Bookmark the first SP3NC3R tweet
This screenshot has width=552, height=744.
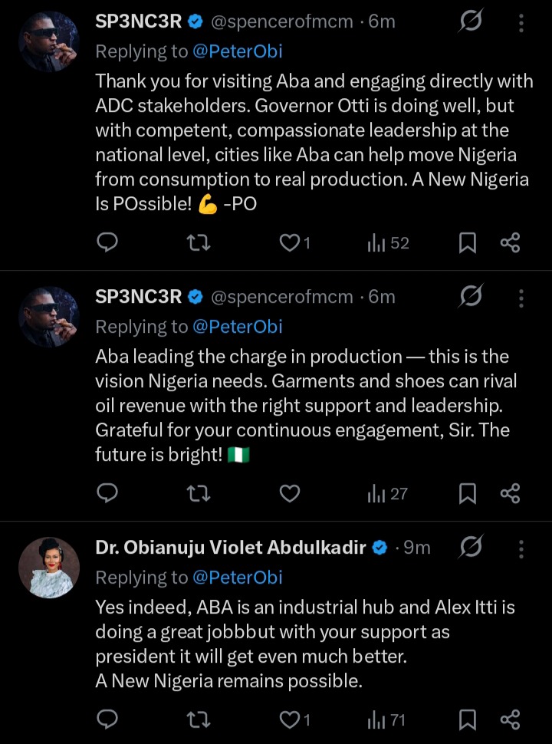point(467,243)
